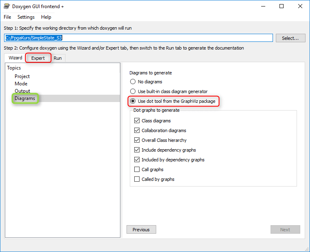Viewport: 310px width, 252px height.
Task: Select dot tool from GraphViz option
Action: pyautogui.click(x=133, y=101)
